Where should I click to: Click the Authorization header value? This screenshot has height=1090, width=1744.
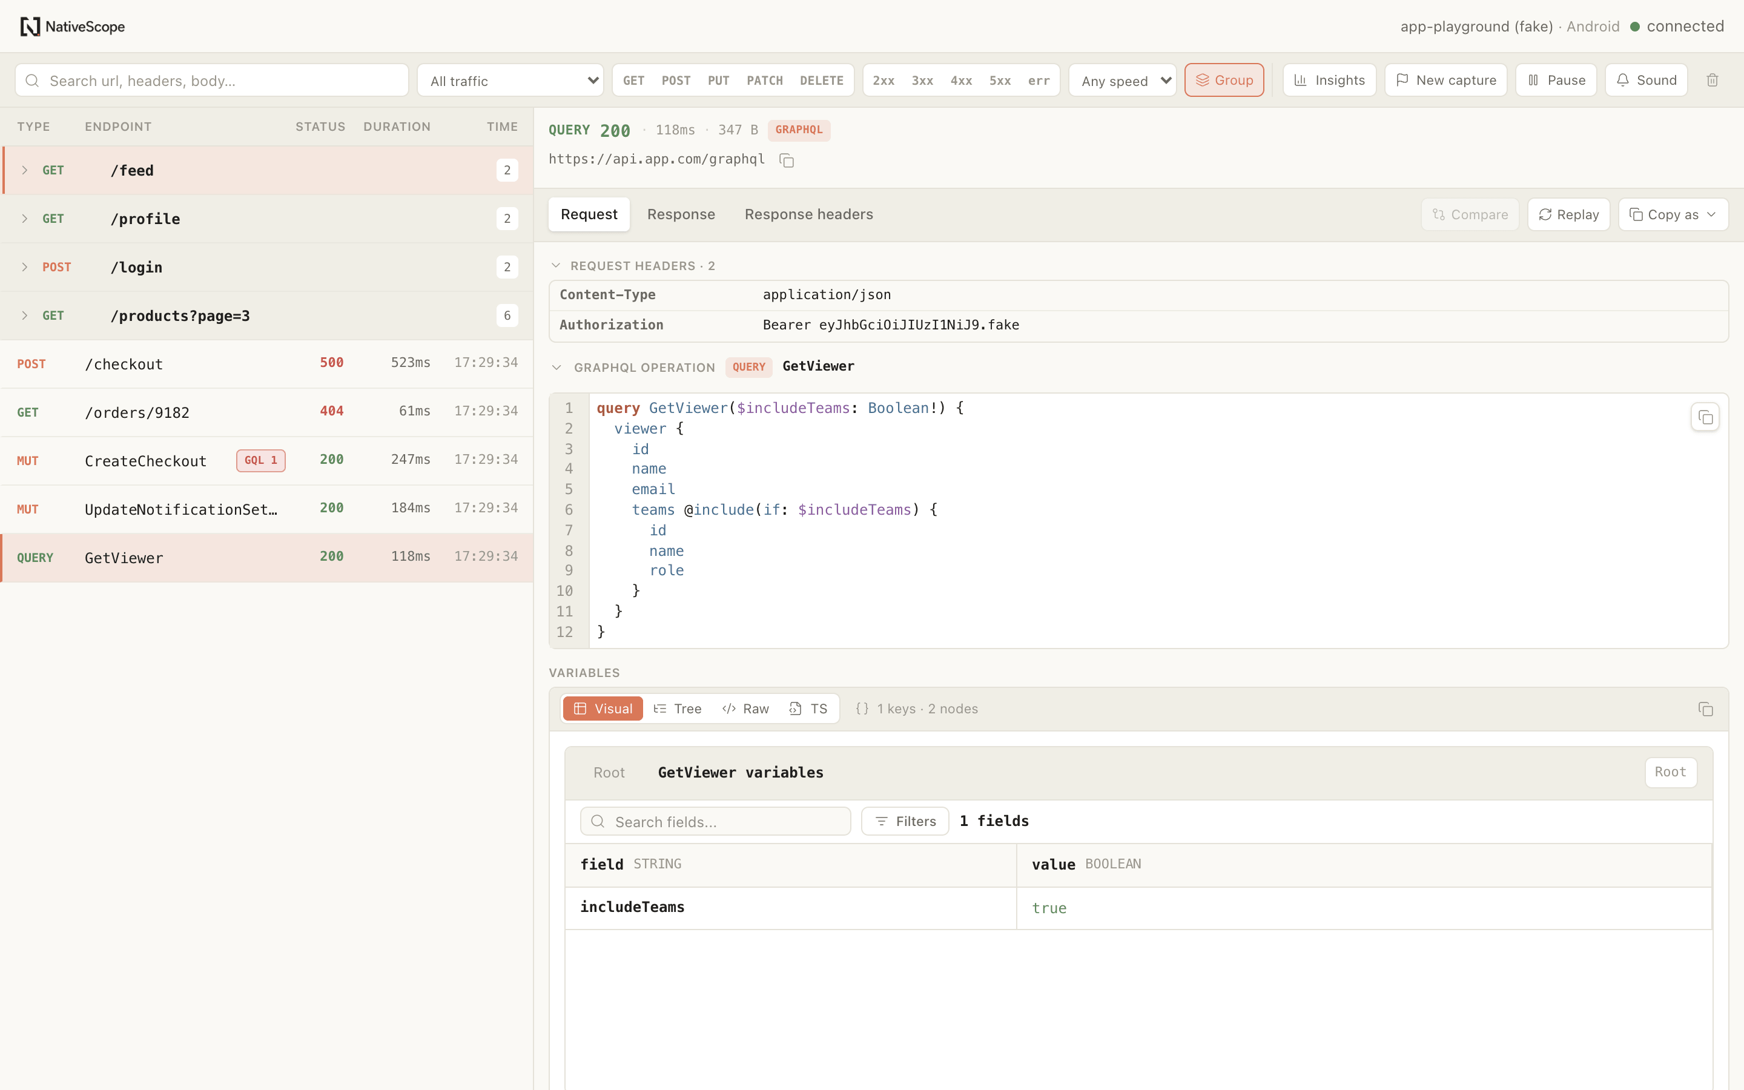pos(891,325)
